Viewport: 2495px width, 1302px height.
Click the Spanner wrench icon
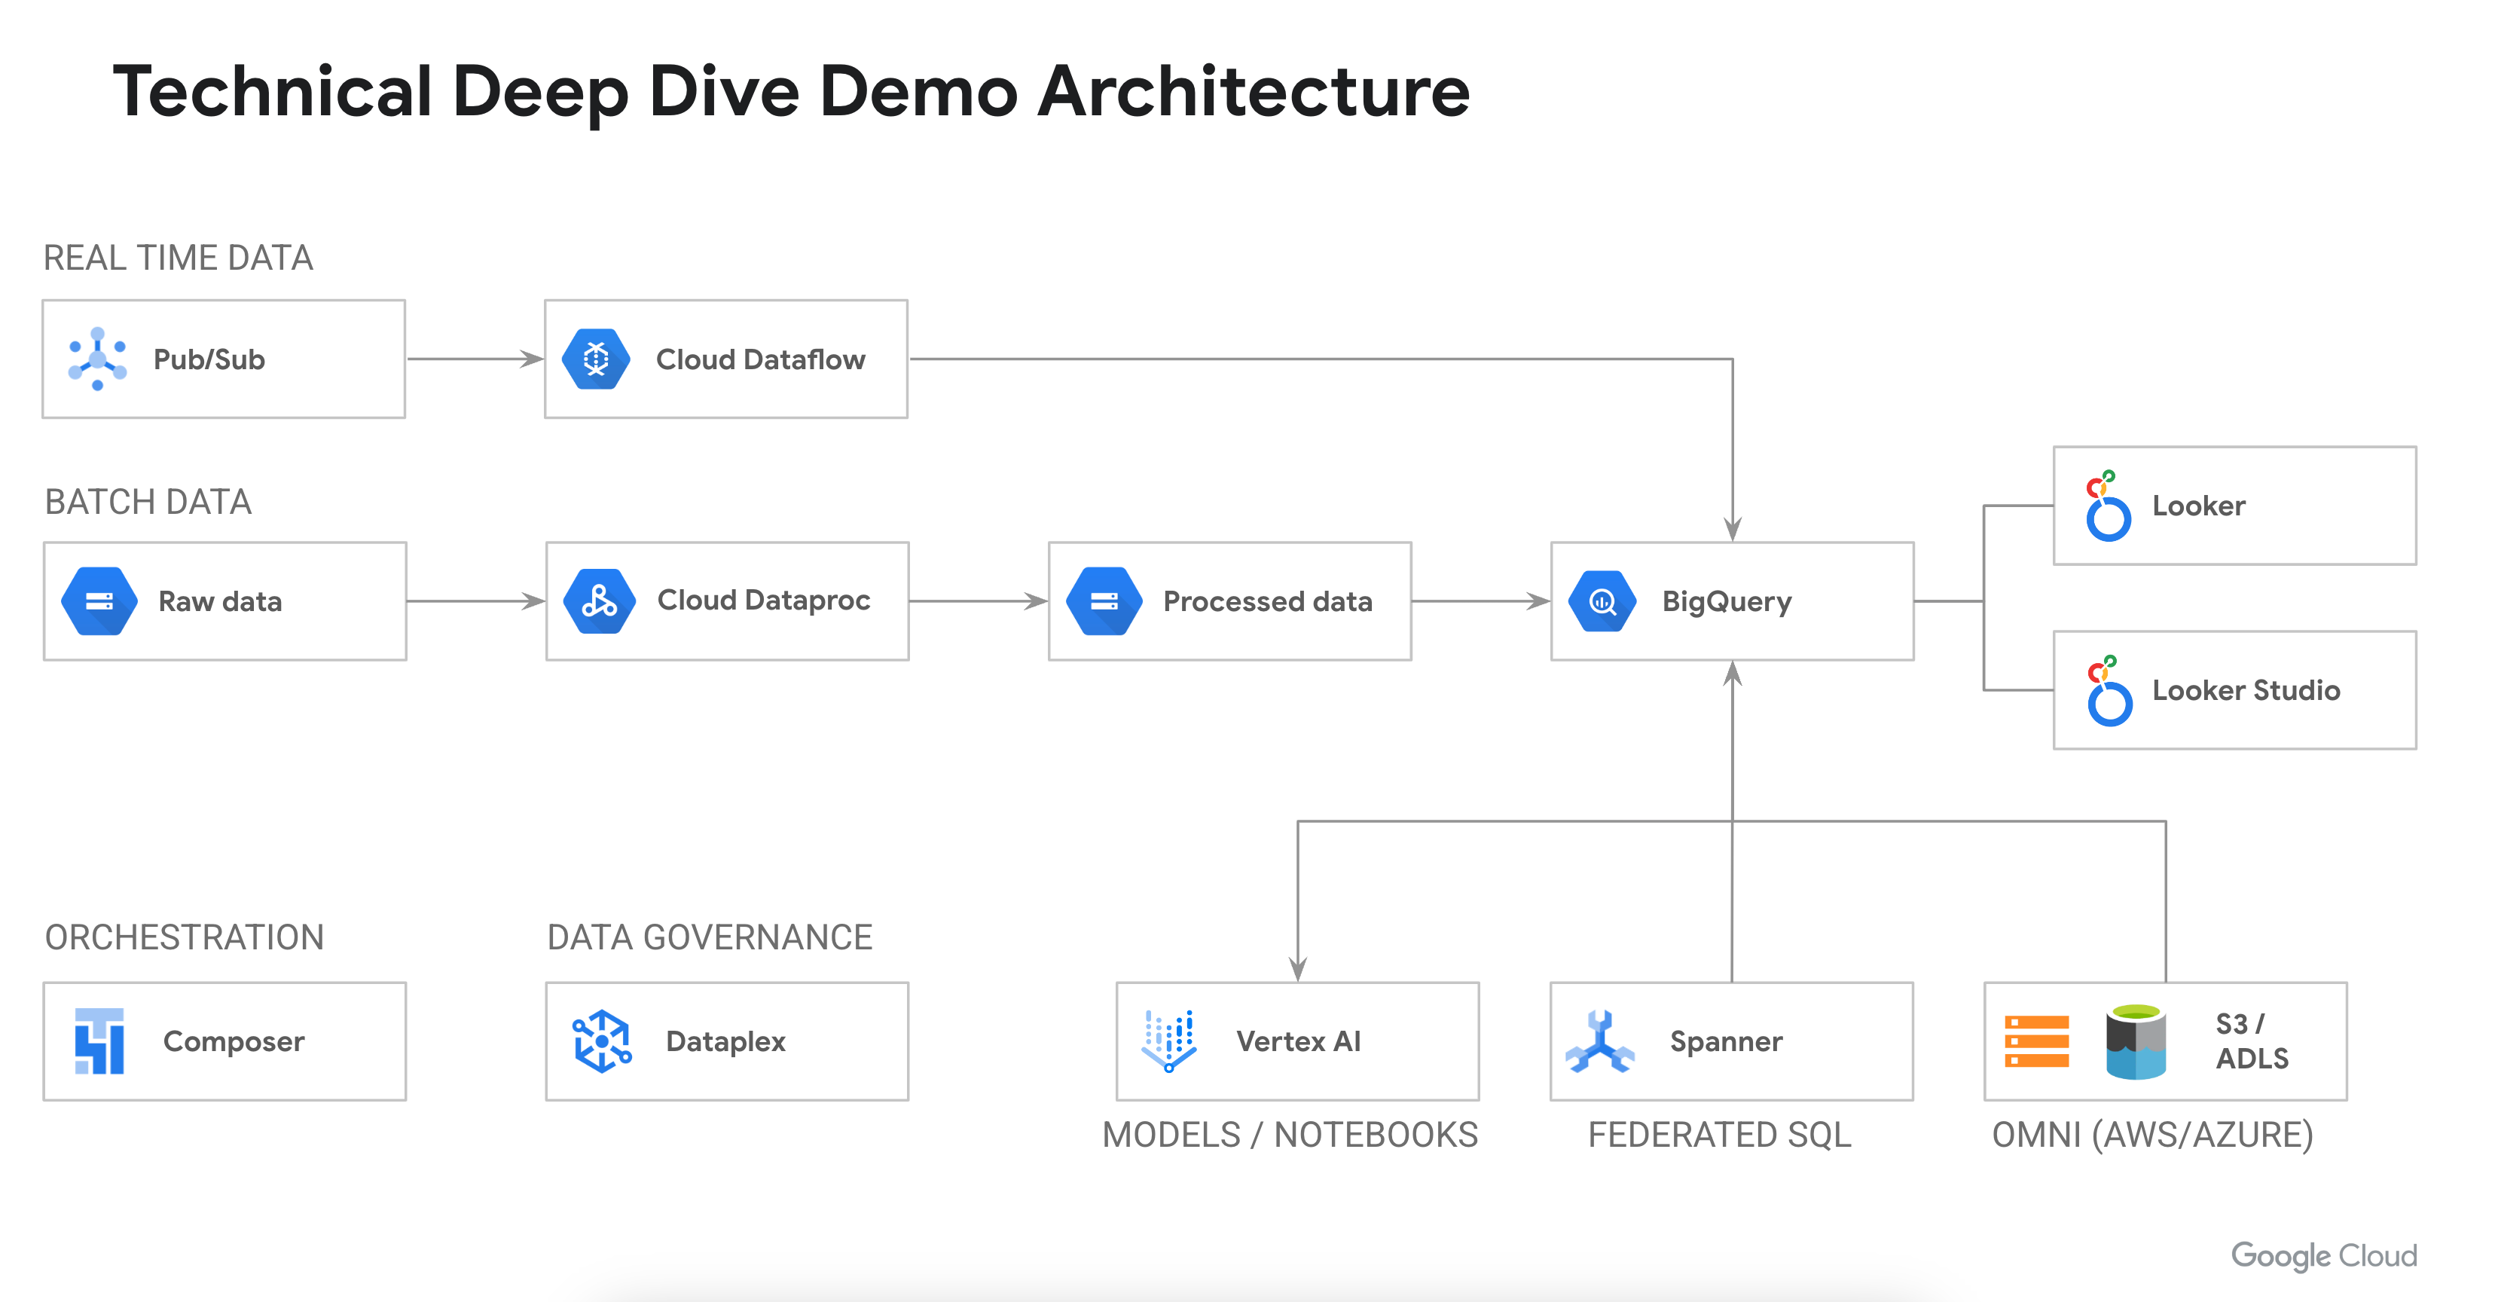click(1600, 1042)
